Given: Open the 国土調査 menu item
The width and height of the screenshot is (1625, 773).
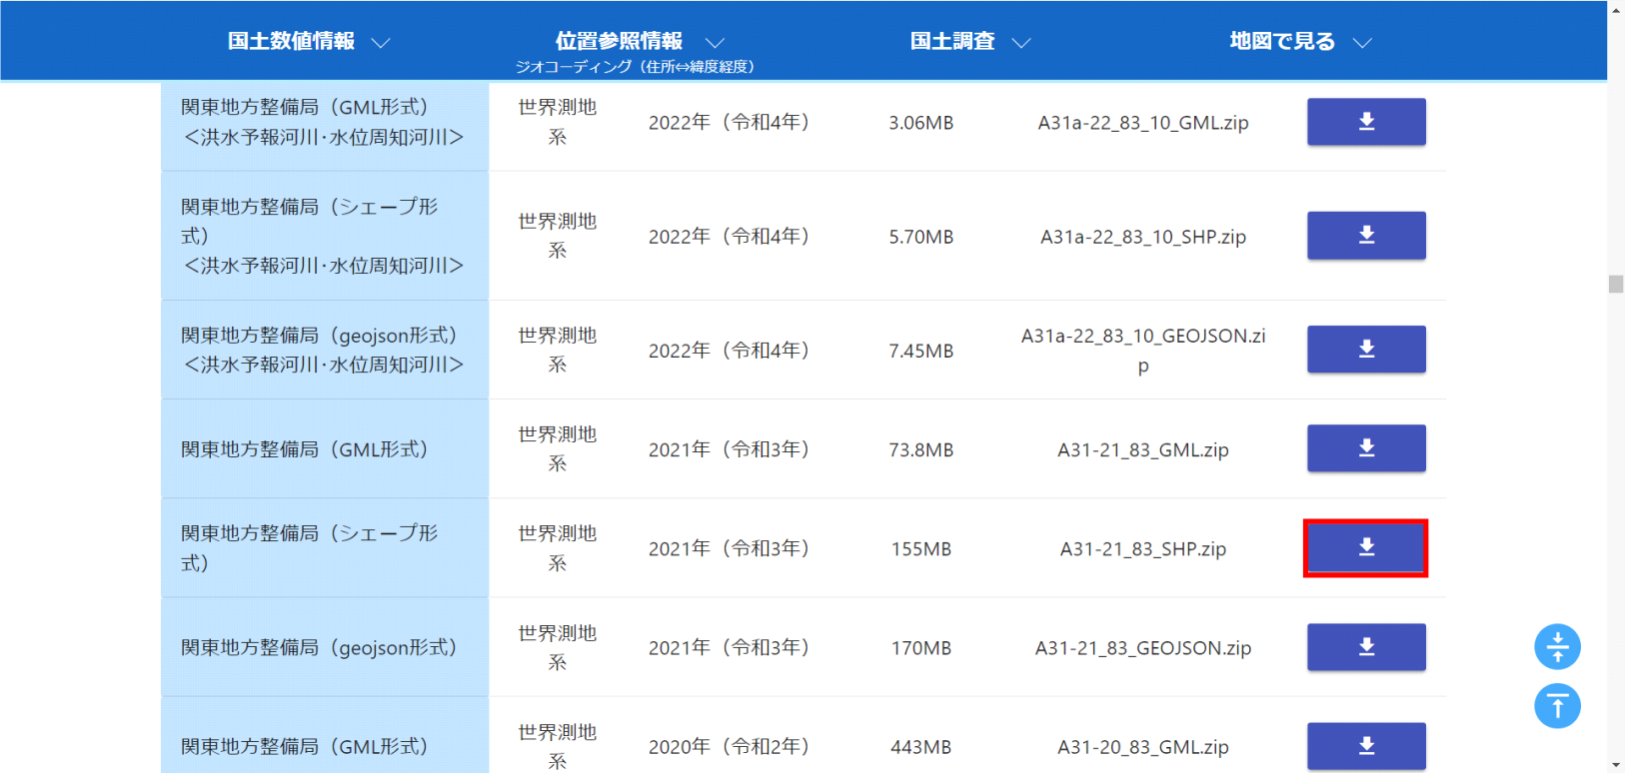Looking at the screenshot, I should point(952,41).
